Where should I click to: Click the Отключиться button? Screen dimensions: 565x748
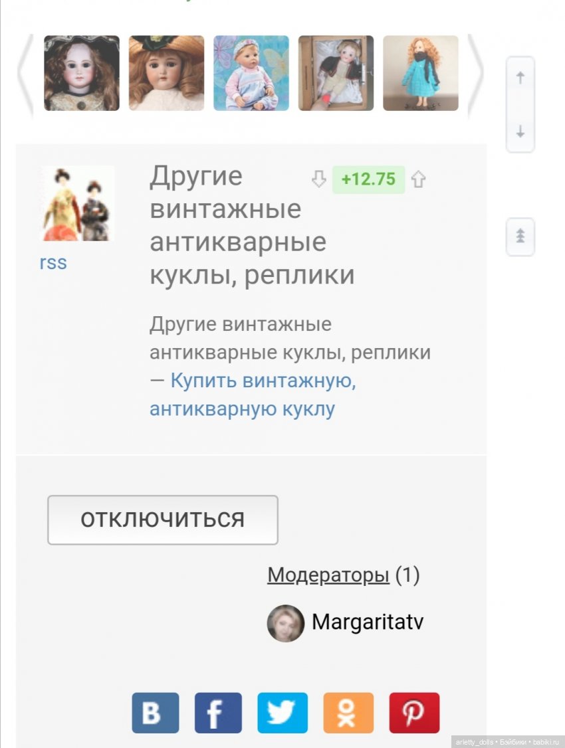click(163, 519)
